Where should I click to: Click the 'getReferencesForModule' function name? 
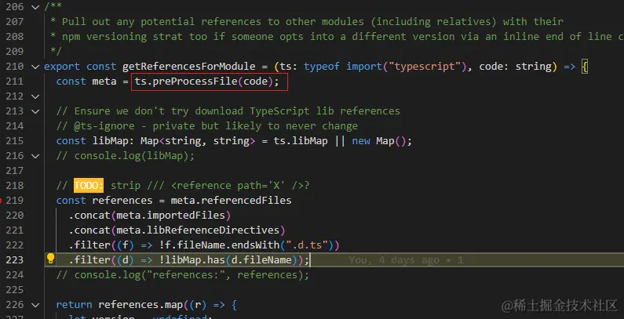coord(189,67)
